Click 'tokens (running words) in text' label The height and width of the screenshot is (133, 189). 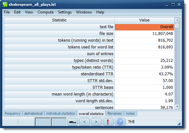coord(86,40)
